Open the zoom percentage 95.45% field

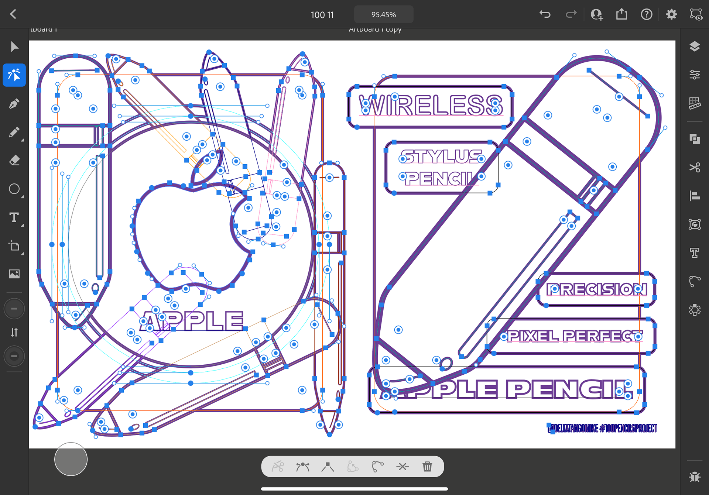point(383,15)
